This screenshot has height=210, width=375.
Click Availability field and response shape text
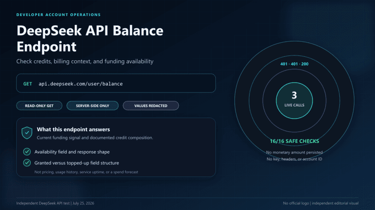click(x=72, y=152)
